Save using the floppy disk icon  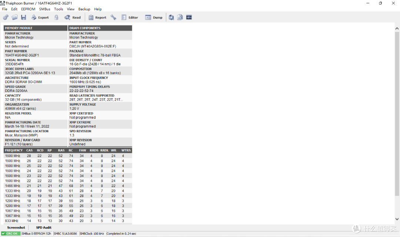point(23,17)
